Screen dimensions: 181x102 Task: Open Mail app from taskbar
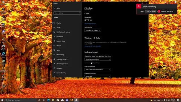click(x=62, y=100)
